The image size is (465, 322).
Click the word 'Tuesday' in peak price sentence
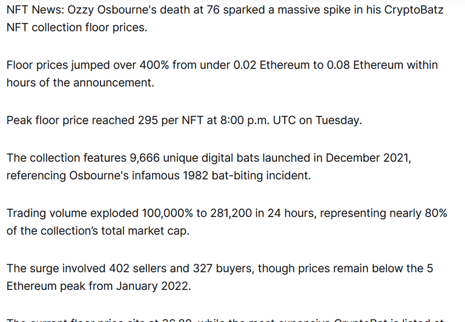point(337,121)
